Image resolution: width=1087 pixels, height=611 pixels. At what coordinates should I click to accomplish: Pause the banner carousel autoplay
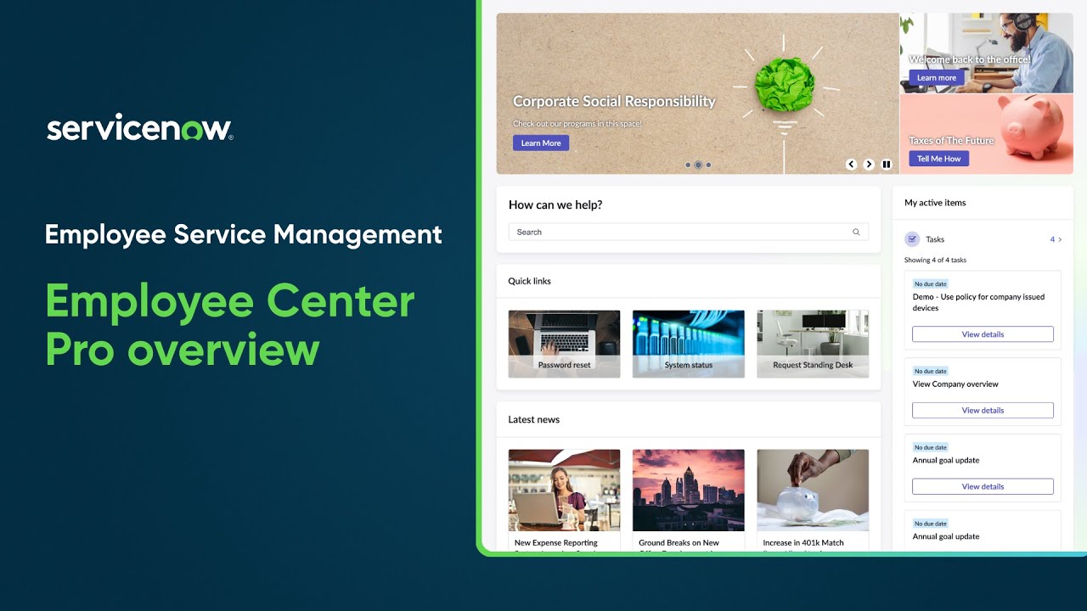[887, 164]
